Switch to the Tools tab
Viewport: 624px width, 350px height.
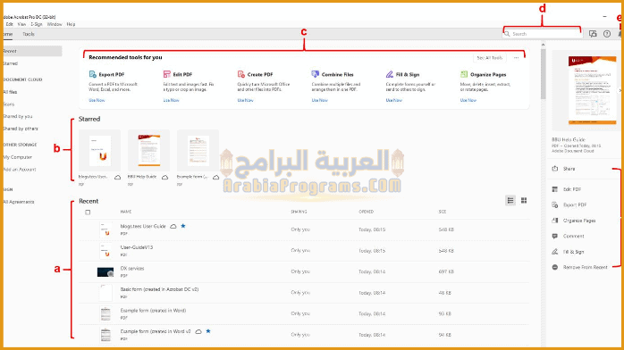coord(29,34)
